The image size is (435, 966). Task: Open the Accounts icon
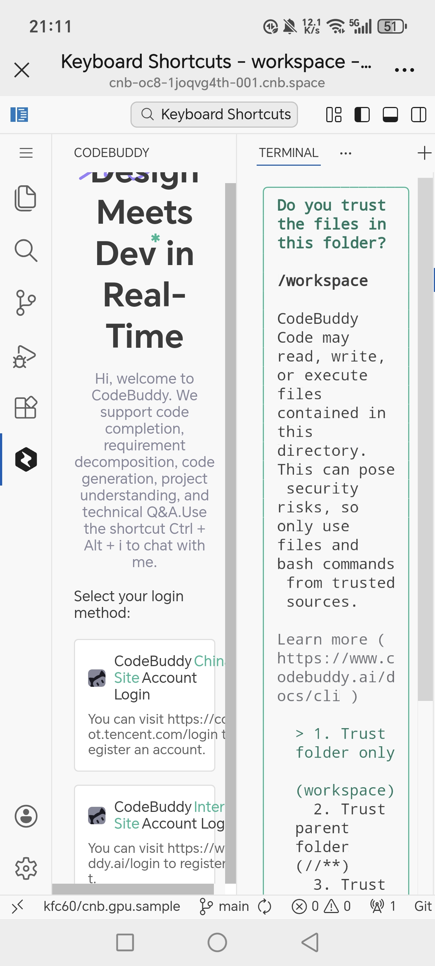point(26,816)
